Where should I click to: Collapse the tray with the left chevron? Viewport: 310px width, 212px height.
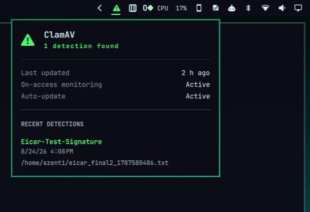coord(100,8)
